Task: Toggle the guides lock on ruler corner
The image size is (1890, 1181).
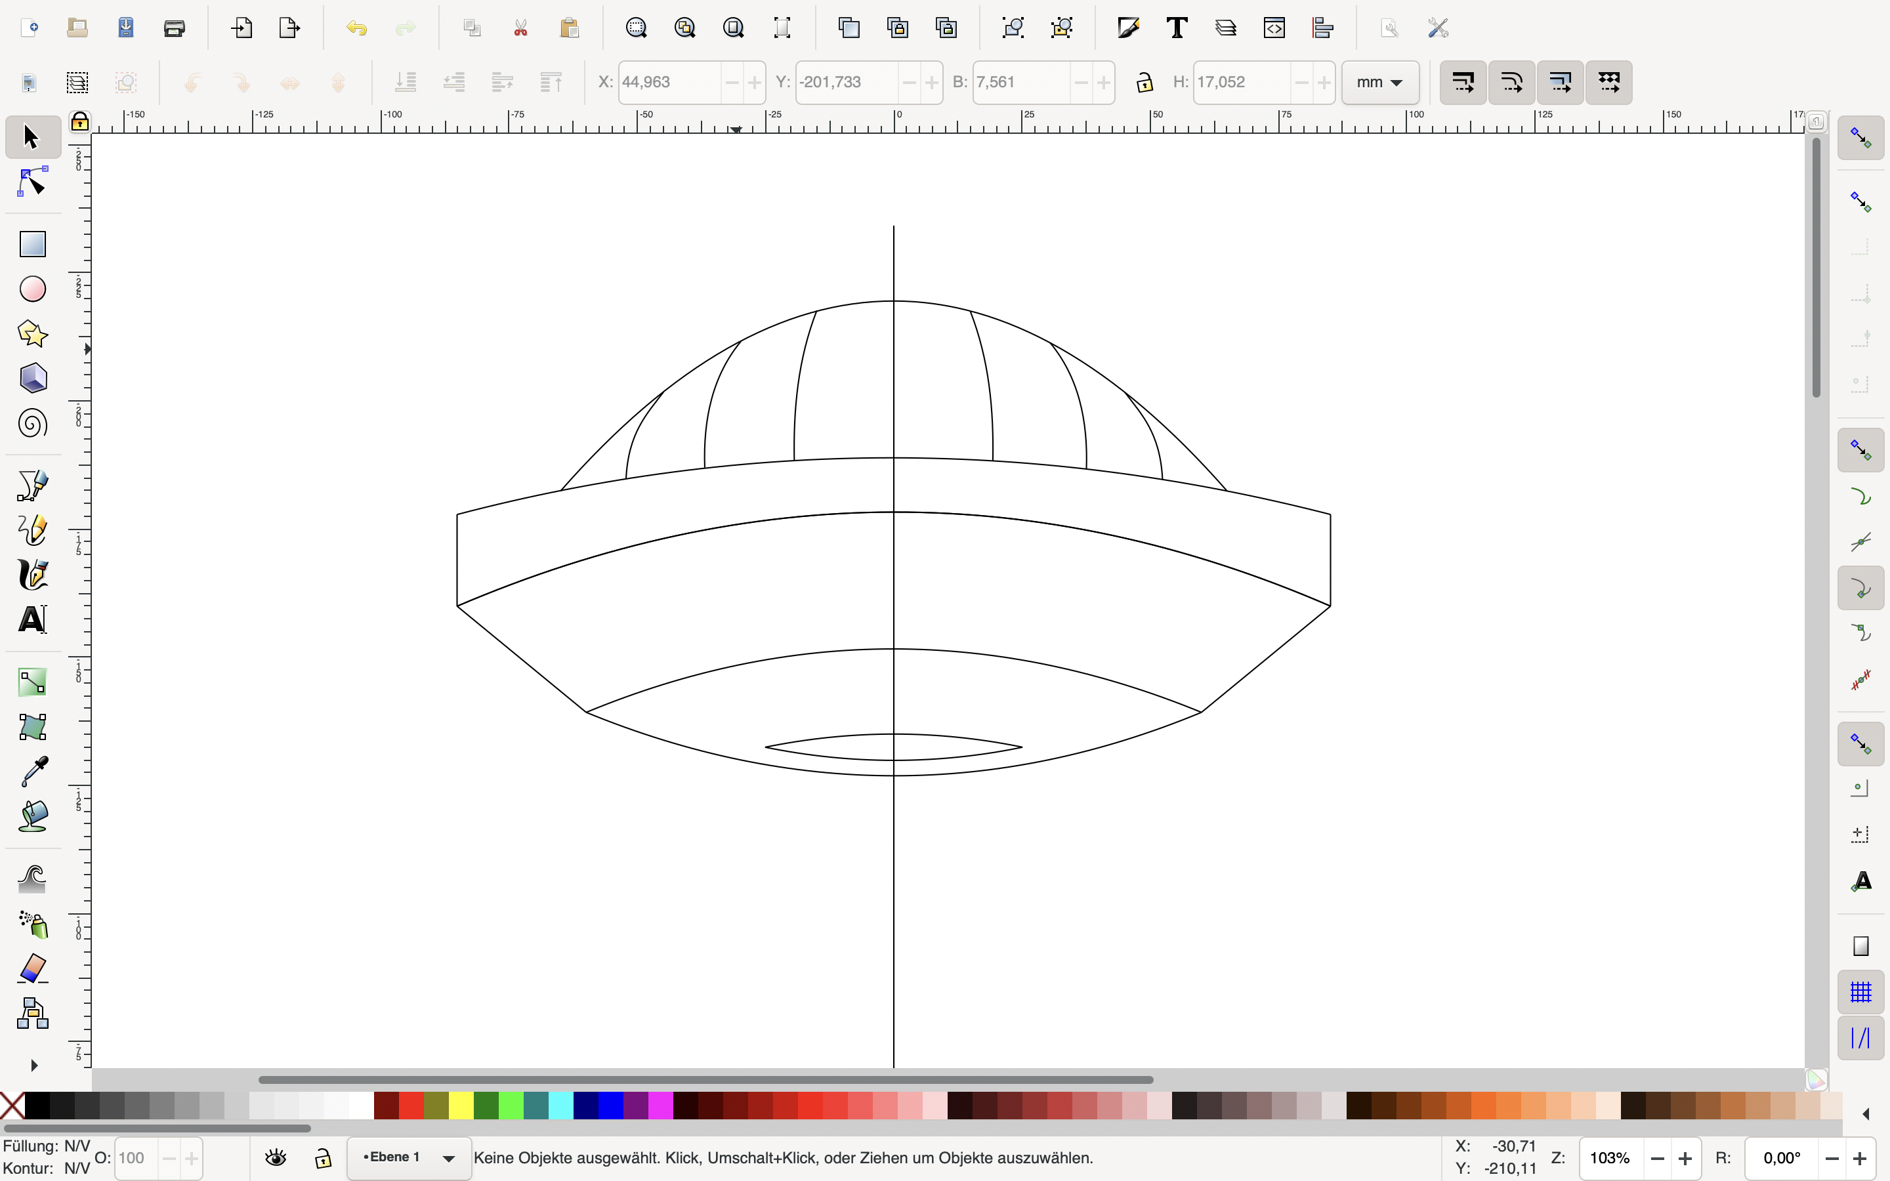Action: click(79, 122)
